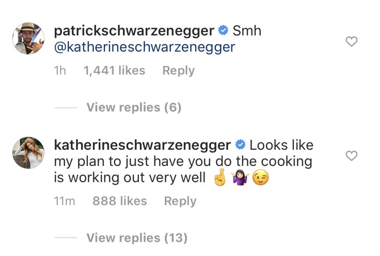Visit the patrickschwarzenegger username link
Image resolution: width=380 pixels, height=256 pixels.
tap(134, 31)
